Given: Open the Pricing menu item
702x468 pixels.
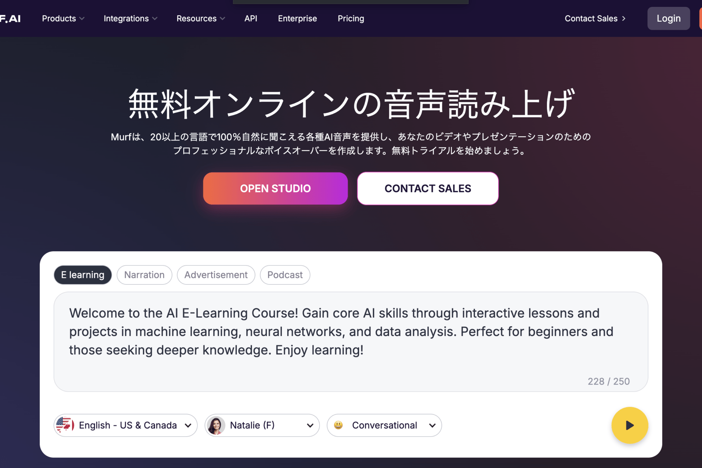Looking at the screenshot, I should [351, 18].
